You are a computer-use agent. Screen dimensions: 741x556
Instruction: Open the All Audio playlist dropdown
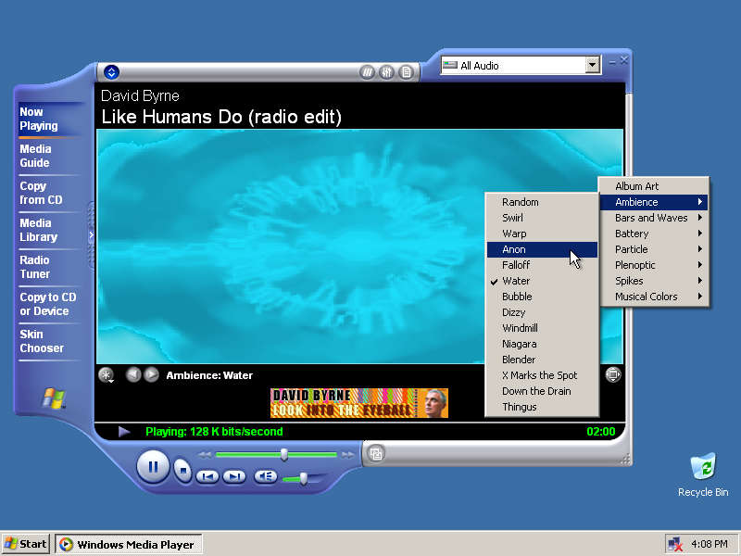pos(593,65)
